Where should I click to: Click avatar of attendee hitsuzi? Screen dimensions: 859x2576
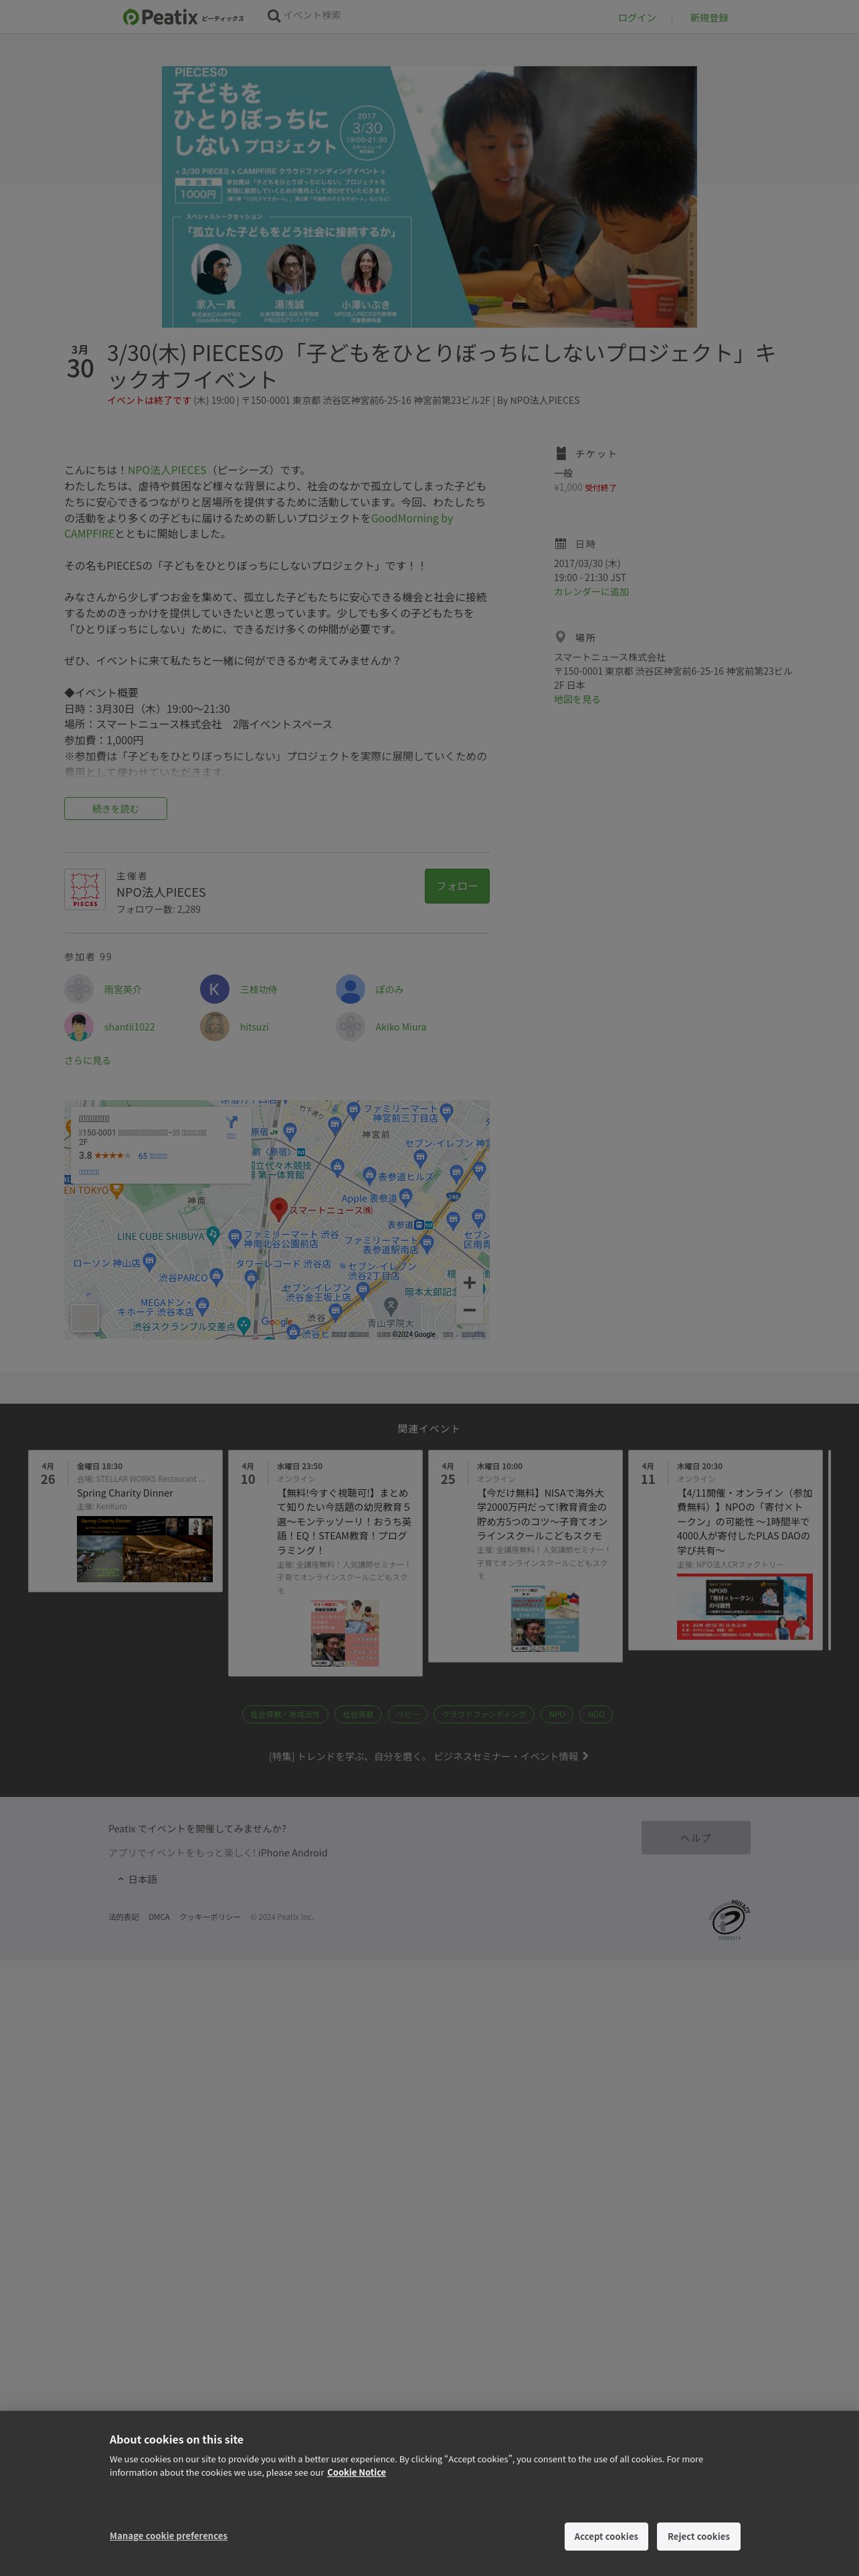pos(215,1027)
